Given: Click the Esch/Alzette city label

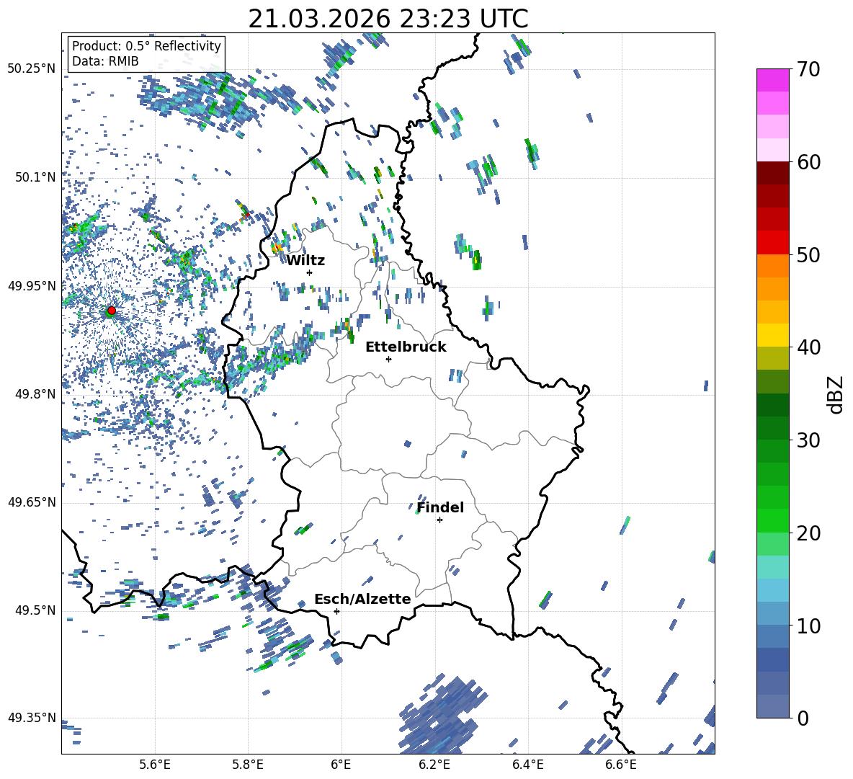Looking at the screenshot, I should (x=362, y=599).
